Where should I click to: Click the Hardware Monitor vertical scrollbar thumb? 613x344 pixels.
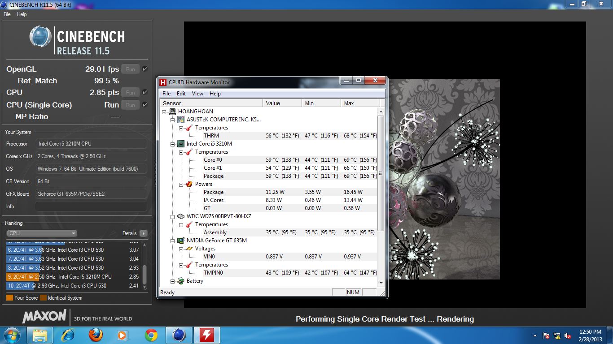coord(381,173)
